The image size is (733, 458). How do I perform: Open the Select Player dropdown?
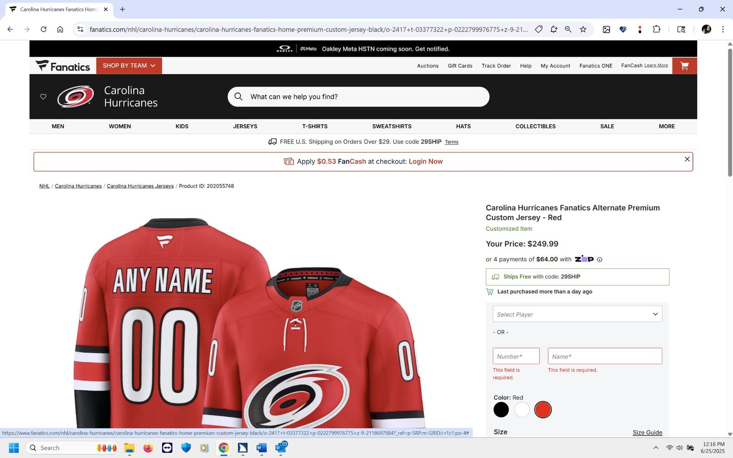tap(577, 314)
